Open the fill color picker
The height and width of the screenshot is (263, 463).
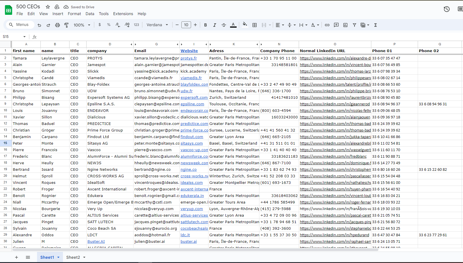click(x=245, y=25)
